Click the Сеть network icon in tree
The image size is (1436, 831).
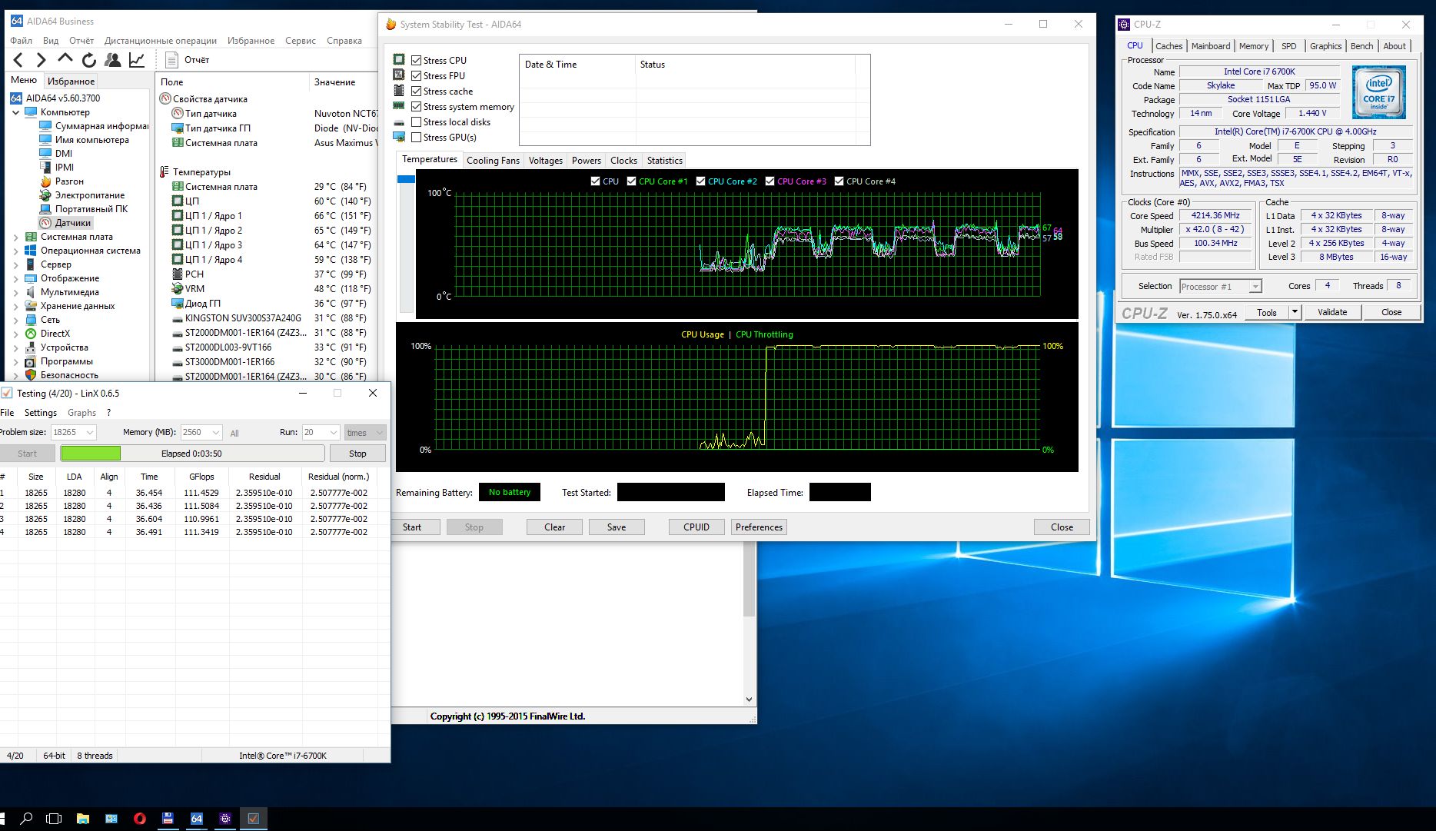coord(31,320)
